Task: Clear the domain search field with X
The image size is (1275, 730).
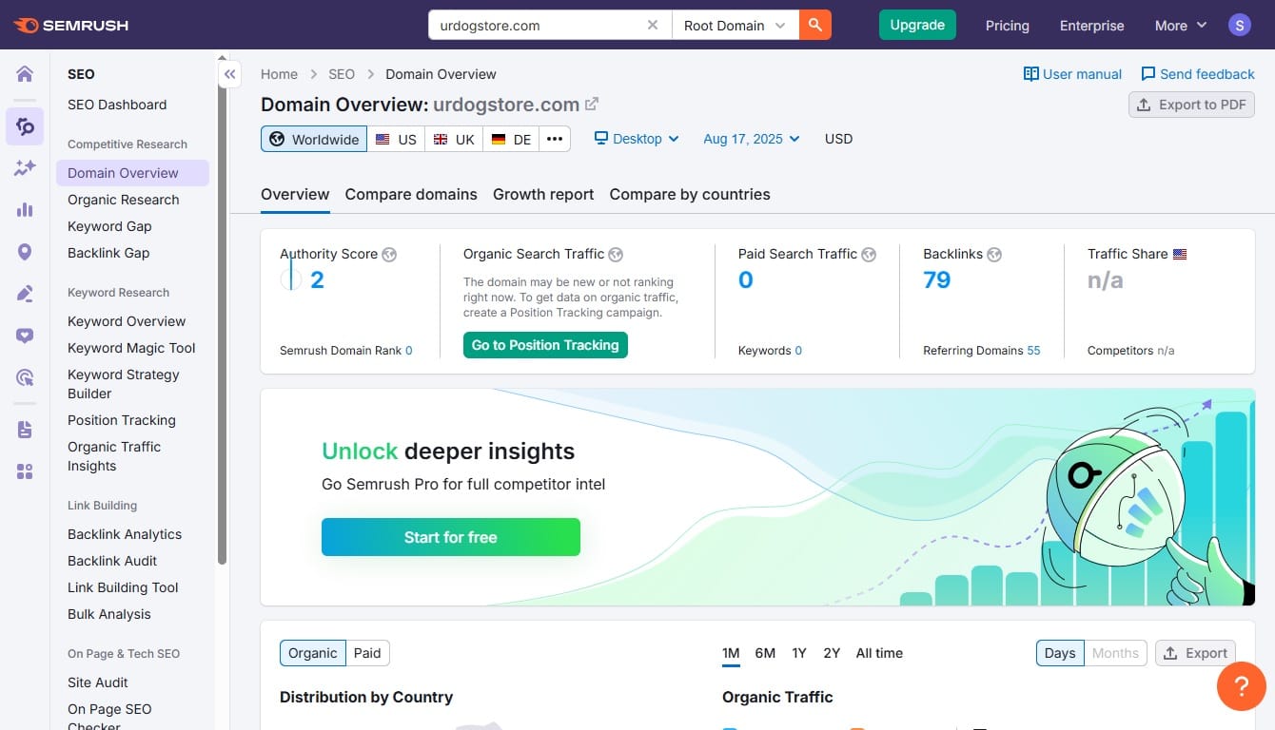Action: [x=653, y=26]
